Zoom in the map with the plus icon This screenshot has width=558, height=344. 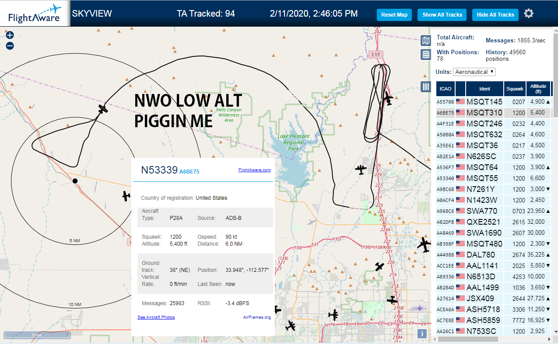point(10,35)
